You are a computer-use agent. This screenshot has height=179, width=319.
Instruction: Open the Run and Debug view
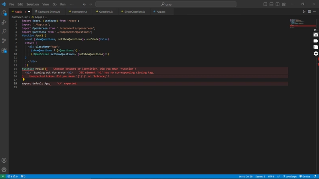(x=4, y=22)
